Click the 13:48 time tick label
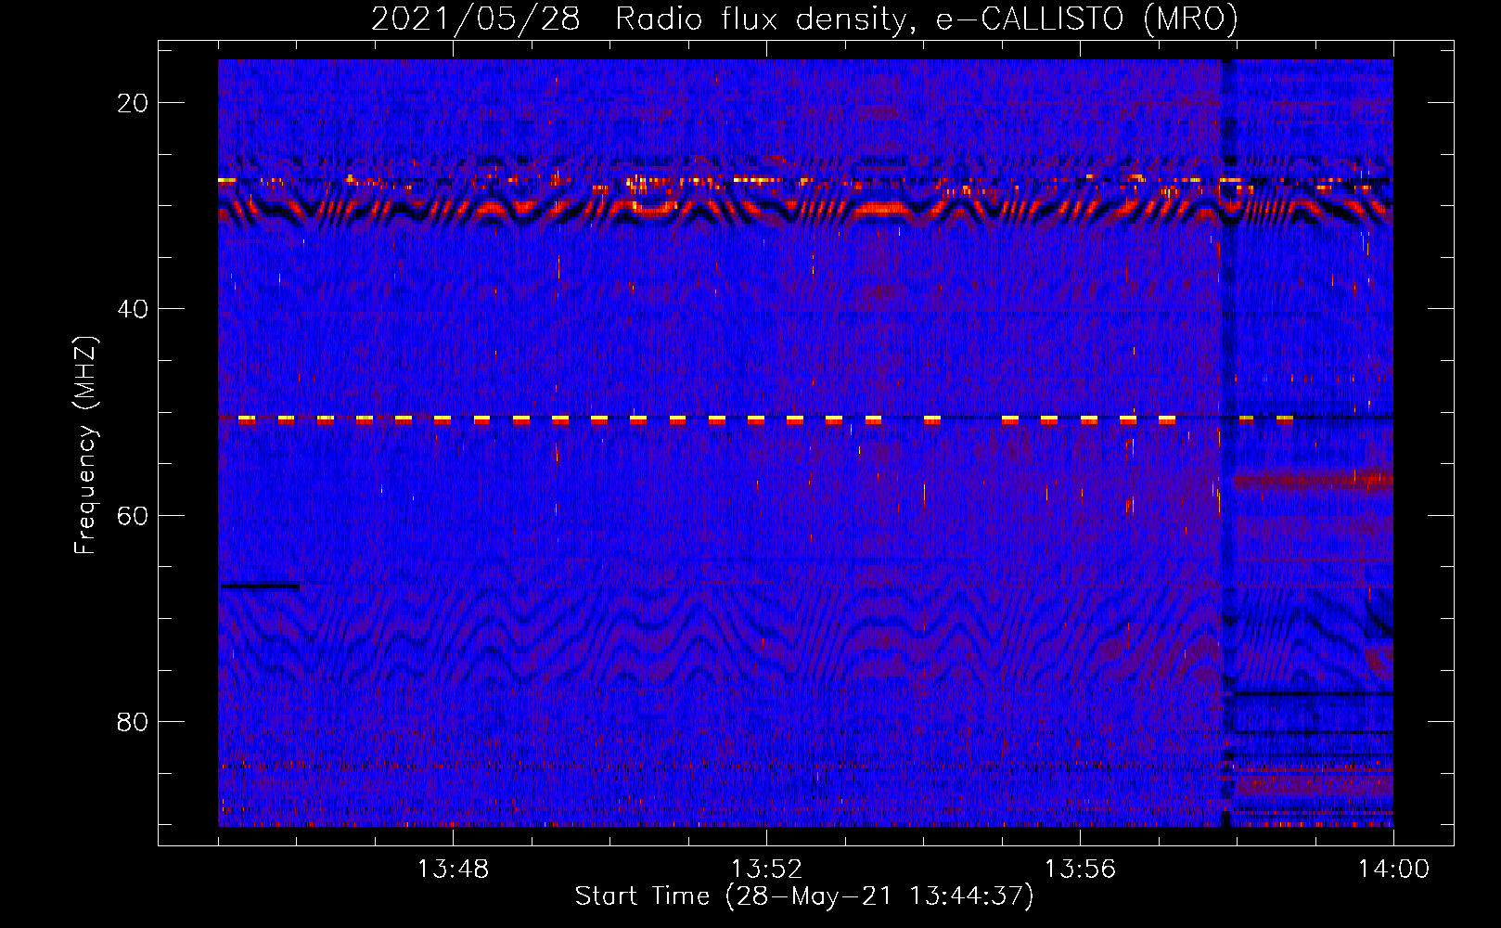Viewport: 1501px width, 928px height. 453,870
